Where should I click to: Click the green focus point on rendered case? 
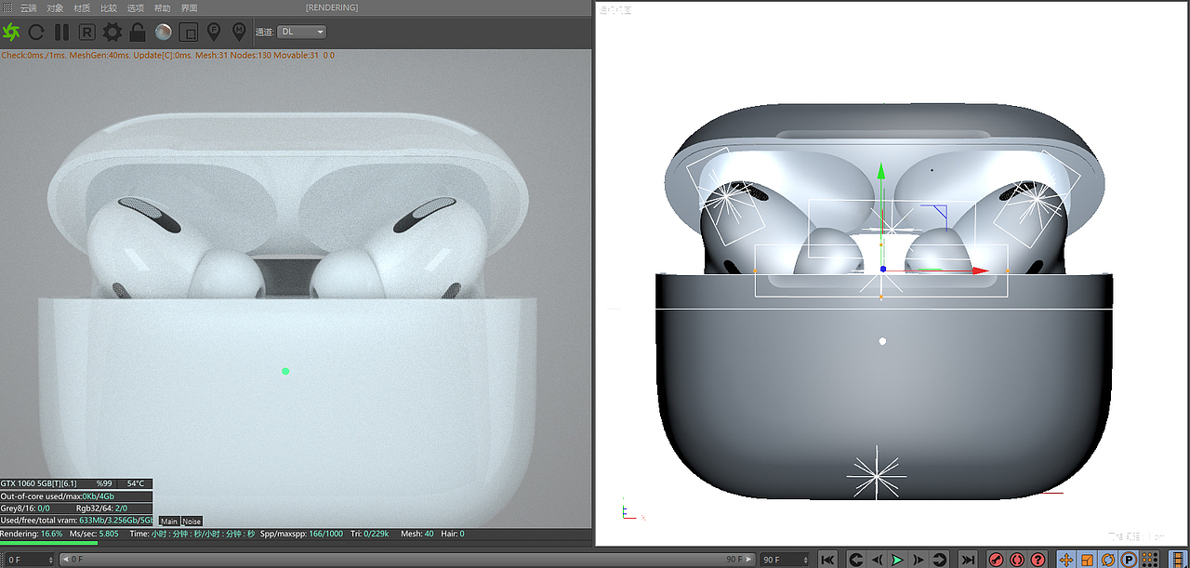click(285, 371)
